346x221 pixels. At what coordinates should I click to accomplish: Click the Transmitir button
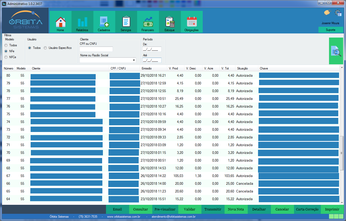213,209
